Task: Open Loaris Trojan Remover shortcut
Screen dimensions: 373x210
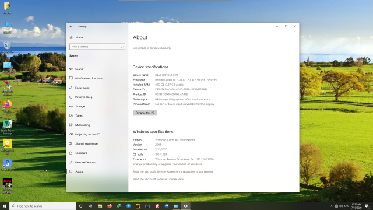Action: tap(7, 127)
